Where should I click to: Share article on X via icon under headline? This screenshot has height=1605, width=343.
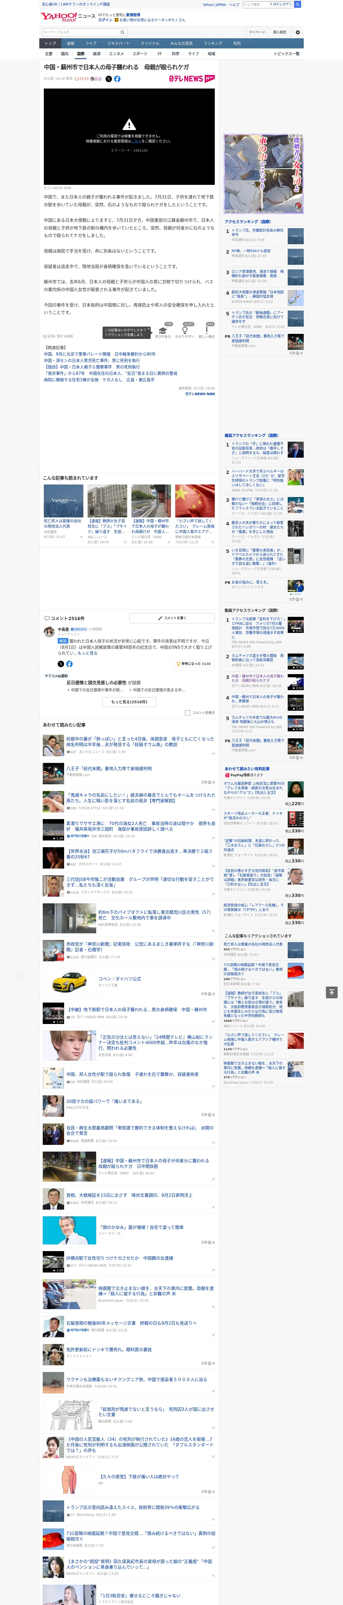[108, 79]
